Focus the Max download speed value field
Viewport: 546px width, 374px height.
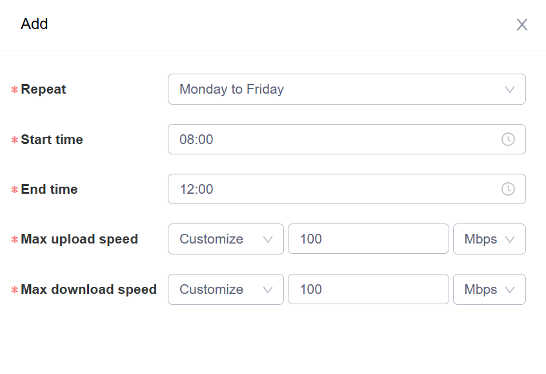coord(368,289)
